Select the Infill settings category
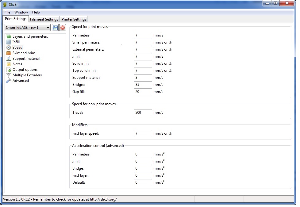 [16, 42]
